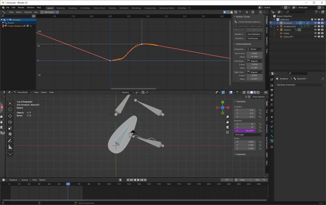The height and width of the screenshot is (205, 326).
Task: Open the Pose Mode dropdown
Action: tap(23, 93)
